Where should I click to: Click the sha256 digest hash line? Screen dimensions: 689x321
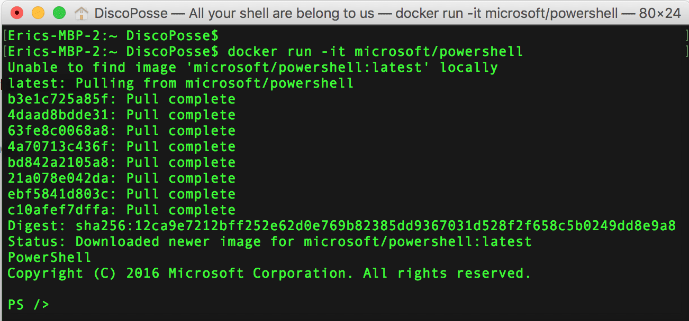[x=375, y=226]
